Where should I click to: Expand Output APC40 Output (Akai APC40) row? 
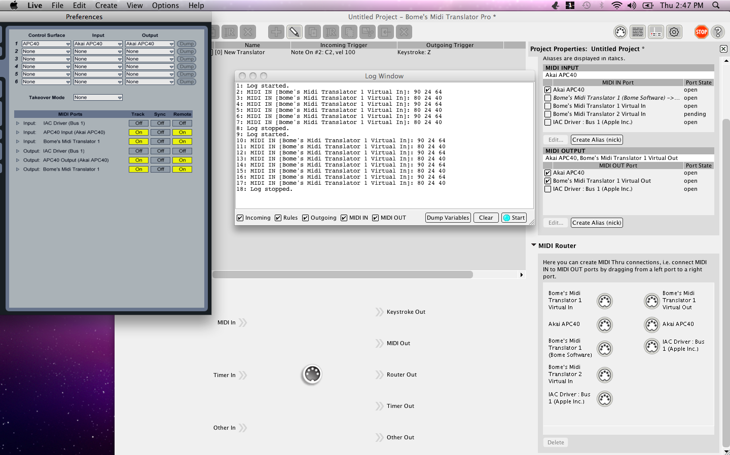(x=18, y=160)
